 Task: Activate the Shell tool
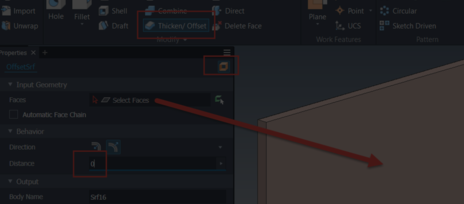click(x=113, y=11)
